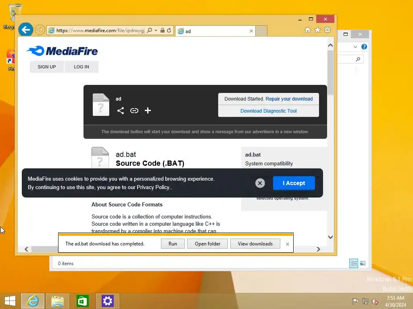Click the 'Repair your download' link

[x=289, y=99]
